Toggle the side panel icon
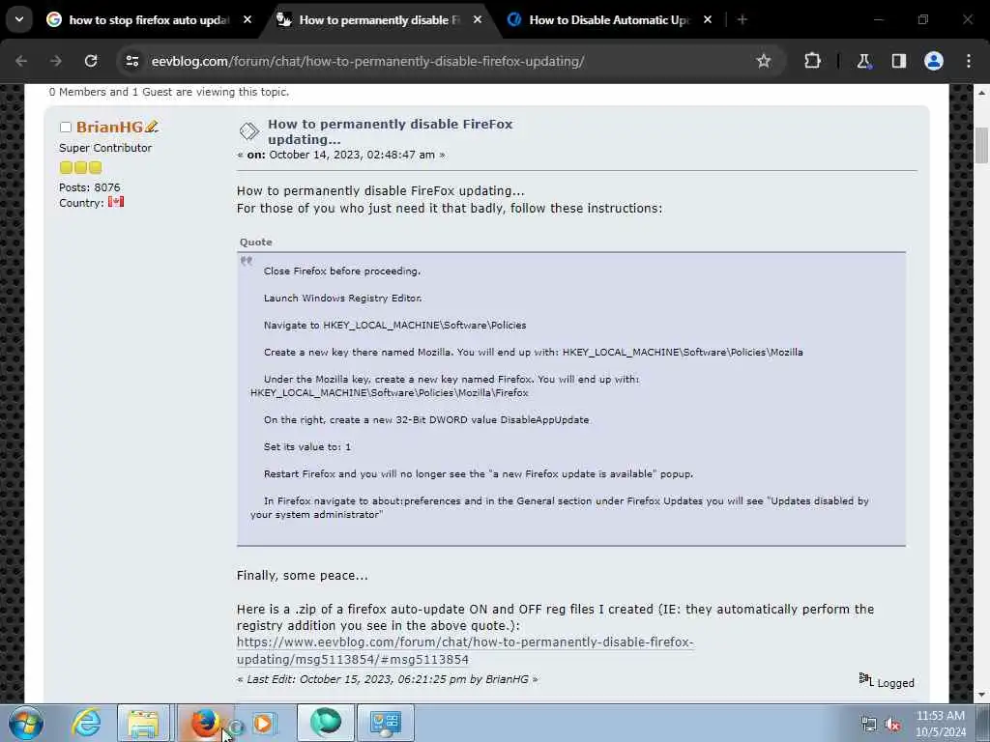Image resolution: width=990 pixels, height=742 pixels. (899, 61)
